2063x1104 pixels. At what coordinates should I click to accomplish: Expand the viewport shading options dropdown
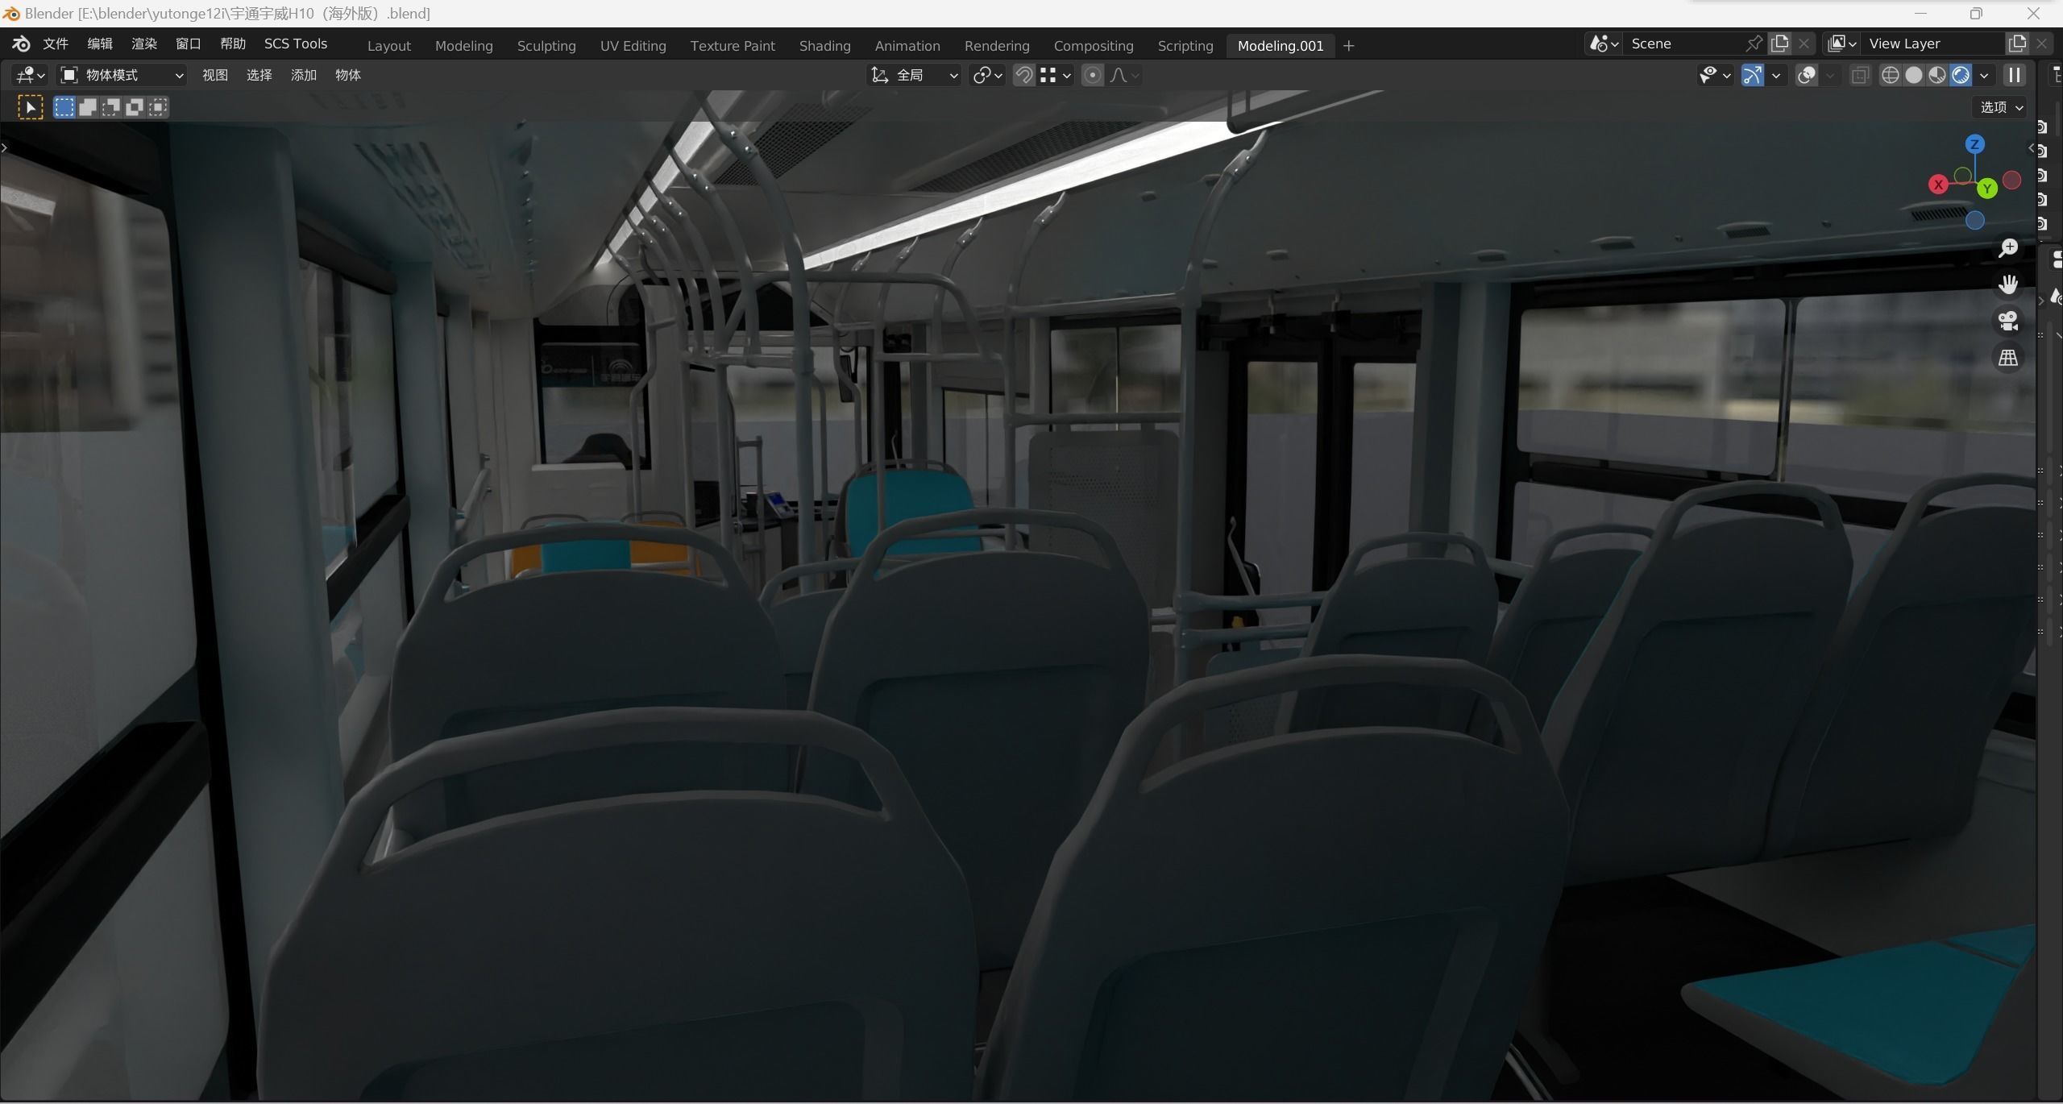1984,75
